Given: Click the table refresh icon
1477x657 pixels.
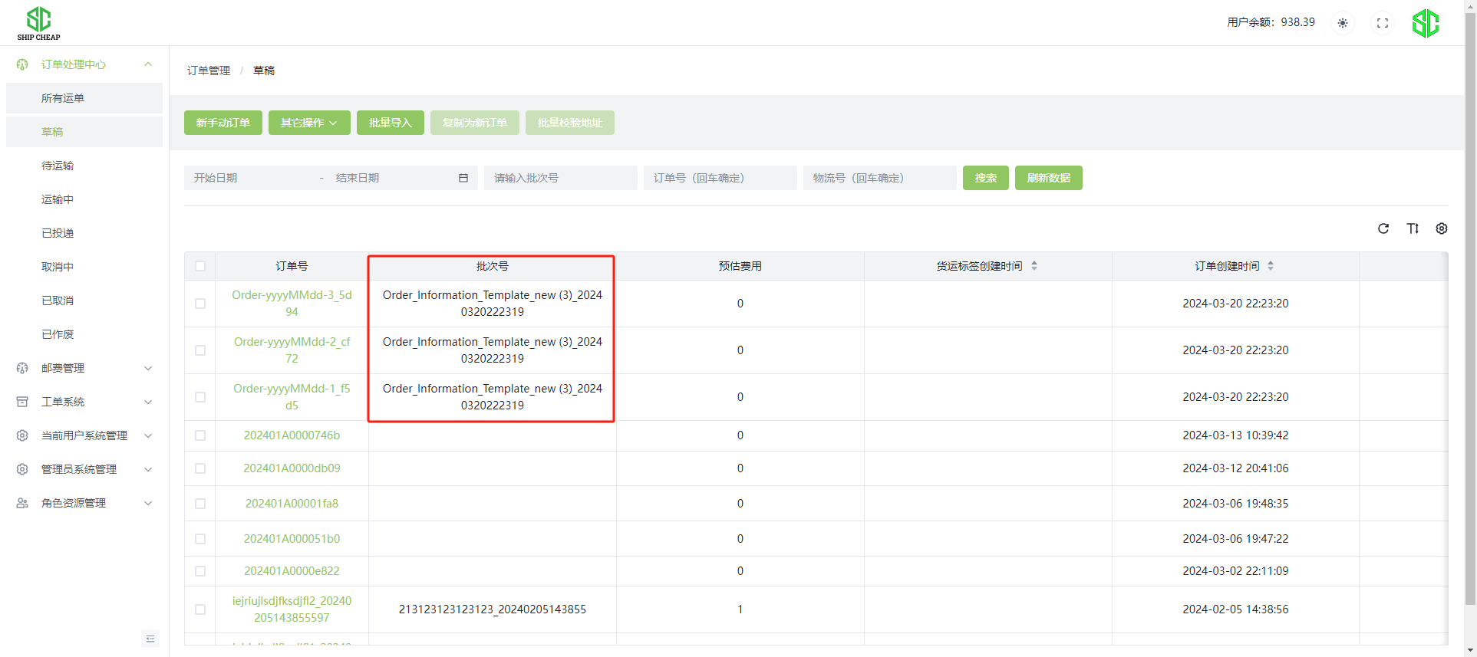Looking at the screenshot, I should 1383,228.
